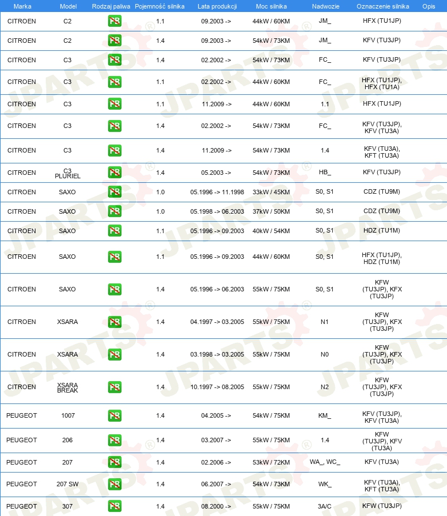Click the fuel icon in the Peugeot 1007 row
This screenshot has height=516, width=447.
[x=114, y=415]
